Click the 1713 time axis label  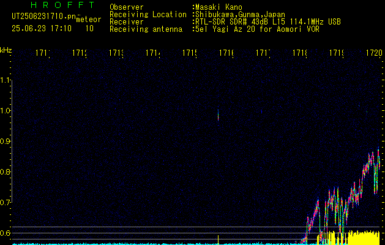(116, 53)
